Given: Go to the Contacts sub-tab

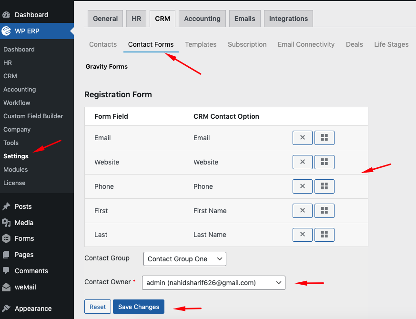Looking at the screenshot, I should [103, 44].
